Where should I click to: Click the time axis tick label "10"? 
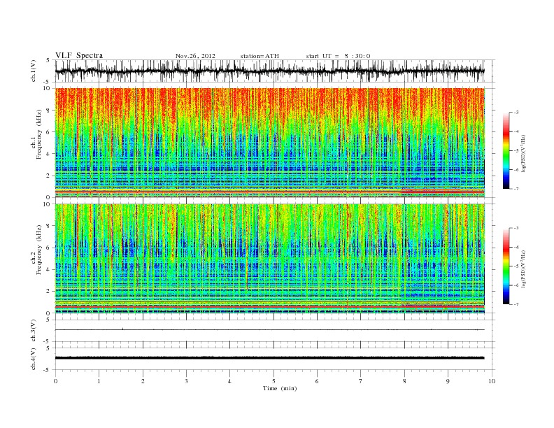click(492, 381)
